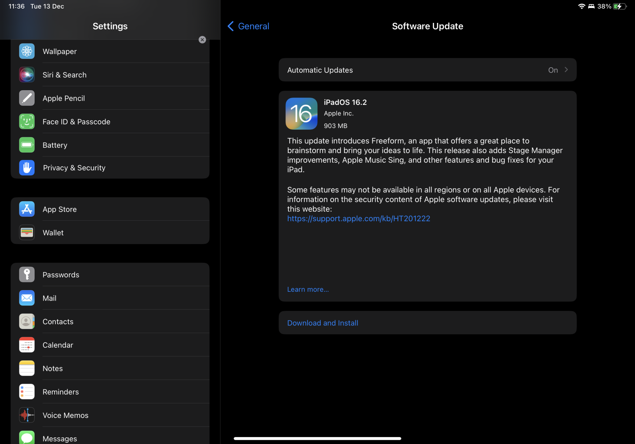
Task: Tap the home indicator bar
Action: pyautogui.click(x=317, y=439)
